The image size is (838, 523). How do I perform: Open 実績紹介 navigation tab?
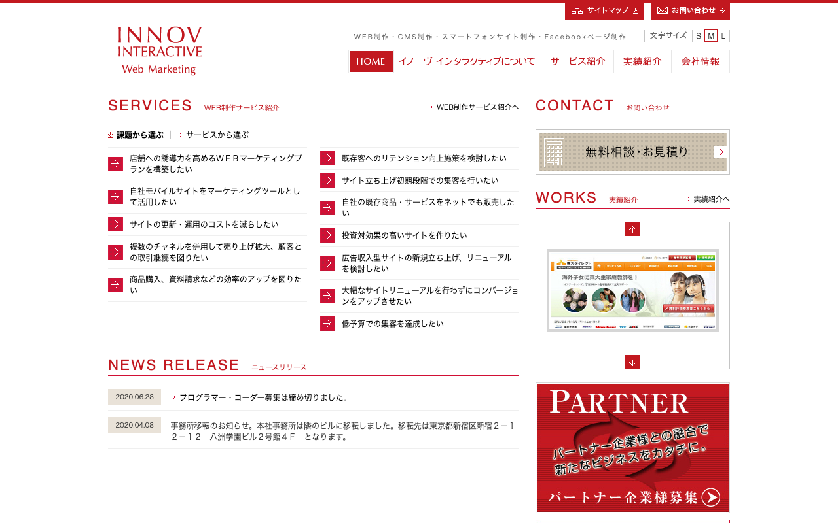click(x=642, y=61)
